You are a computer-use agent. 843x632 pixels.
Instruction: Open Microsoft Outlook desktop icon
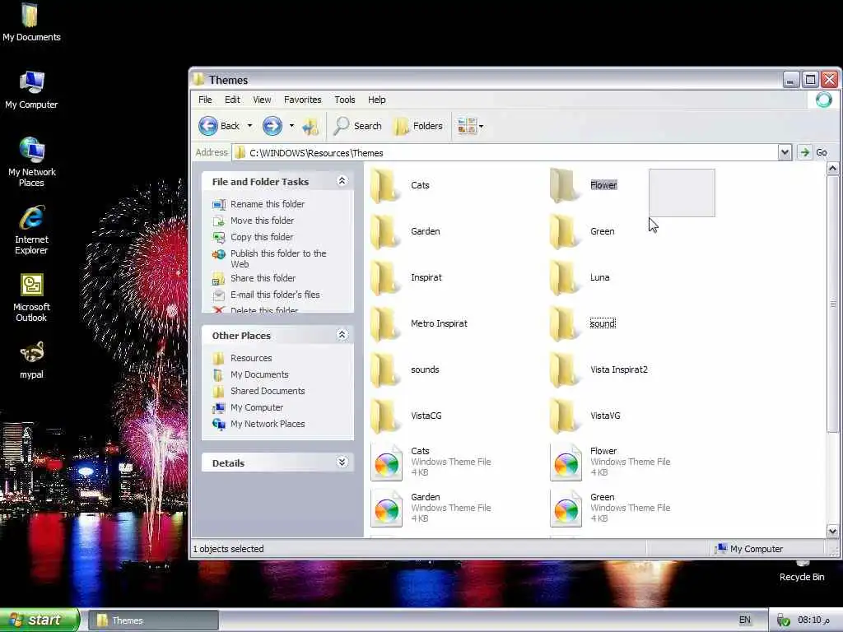(x=31, y=298)
